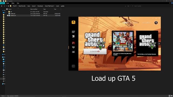Click the size value of update.rpf
The width and height of the screenshot is (173, 97).
tap(57, 14)
